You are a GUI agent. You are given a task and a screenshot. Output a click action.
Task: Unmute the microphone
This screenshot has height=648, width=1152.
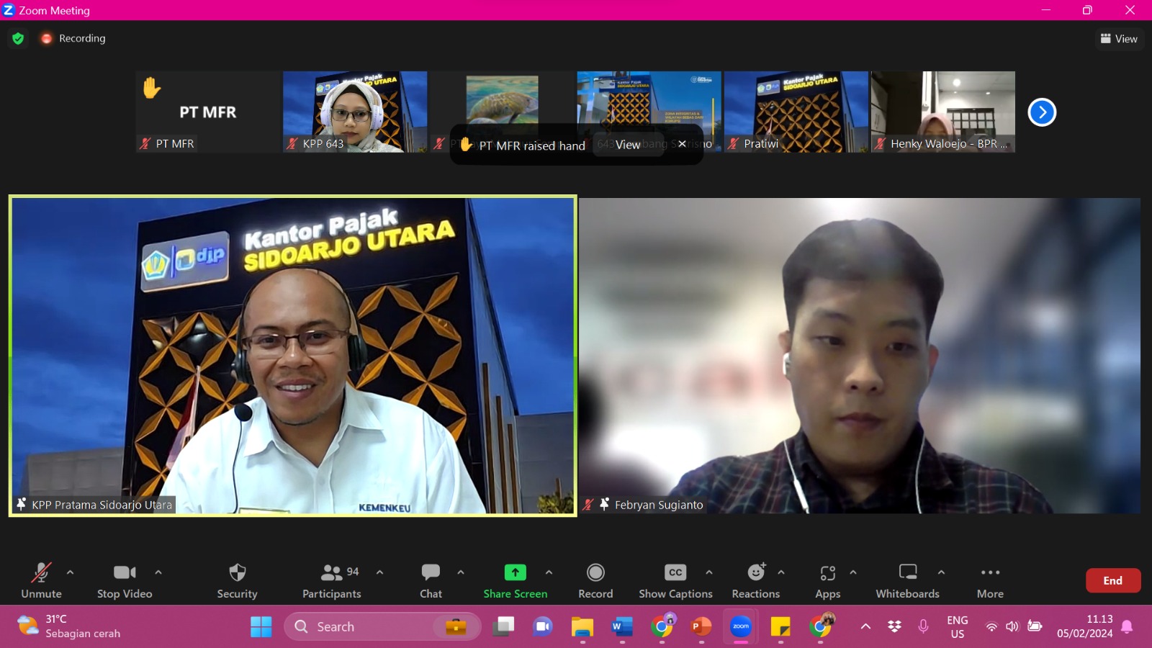(41, 580)
